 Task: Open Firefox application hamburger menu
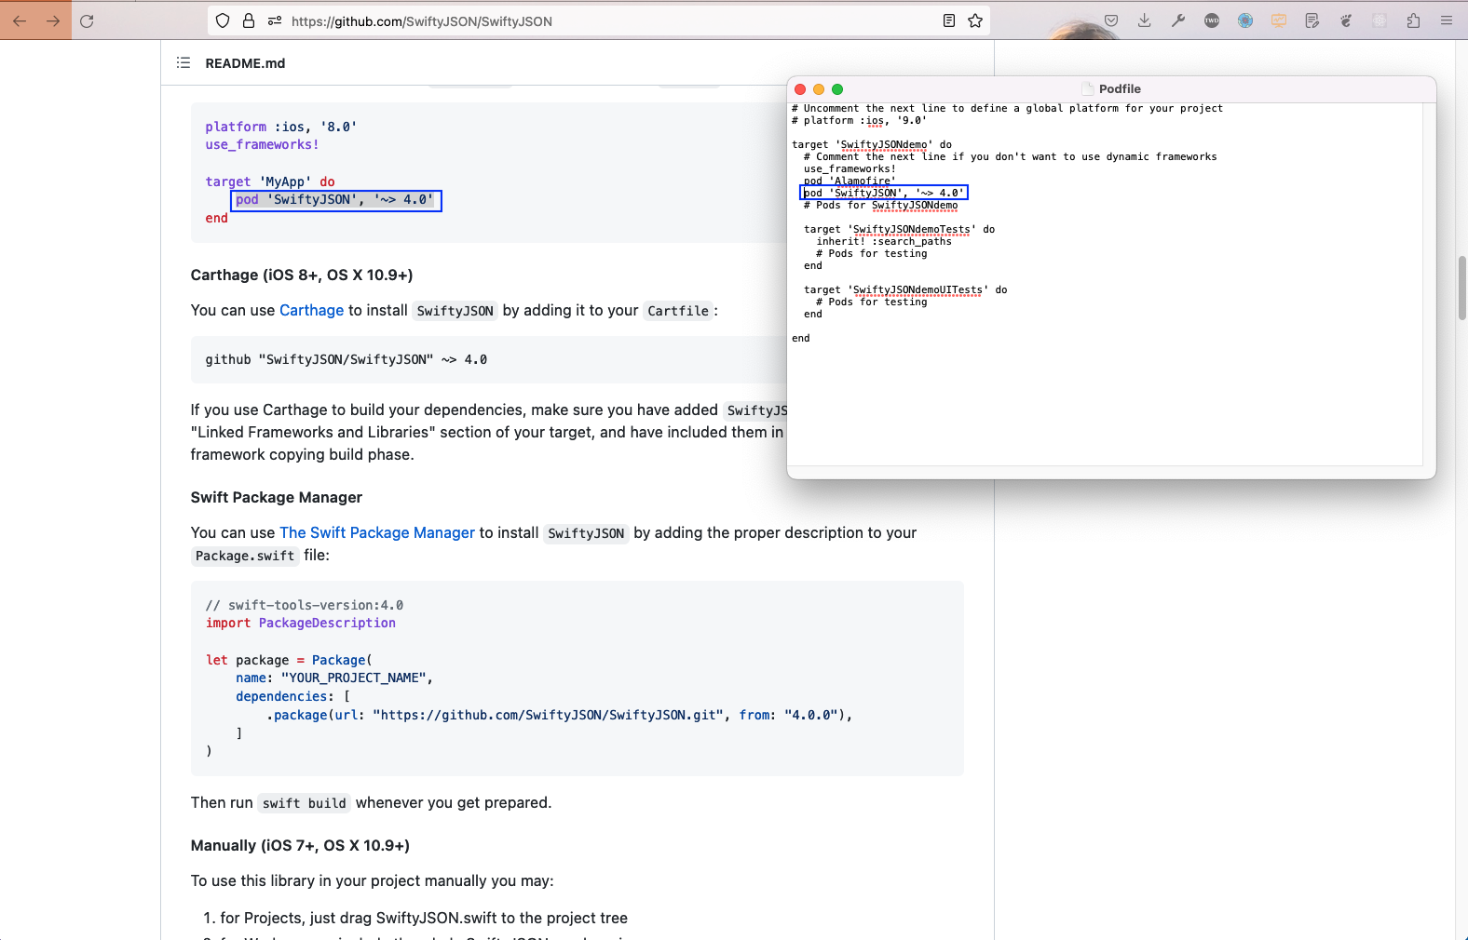tap(1447, 20)
